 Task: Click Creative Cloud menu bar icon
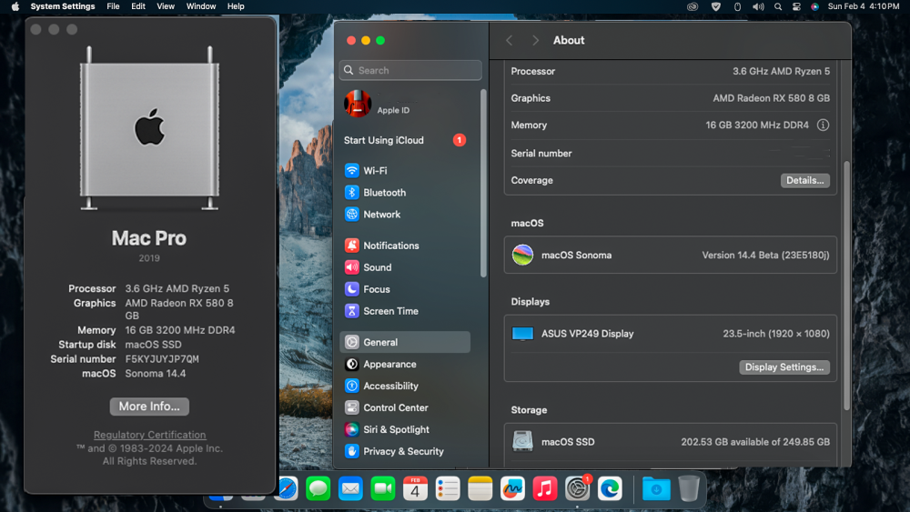pyautogui.click(x=693, y=6)
